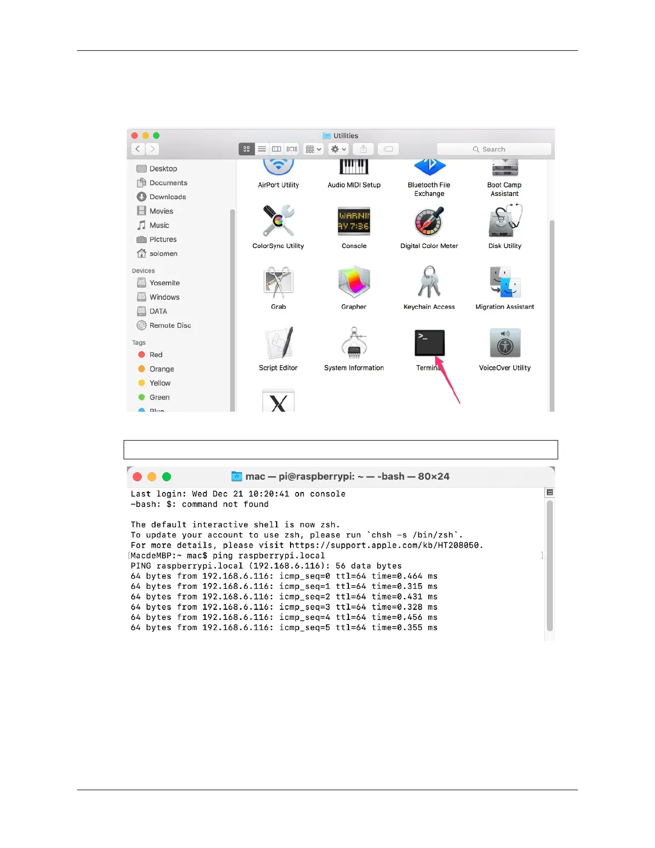Viewport: 655px width, 848px height.
Task: Click the 'PING raspberrypi.local' output line
Action: (266, 566)
